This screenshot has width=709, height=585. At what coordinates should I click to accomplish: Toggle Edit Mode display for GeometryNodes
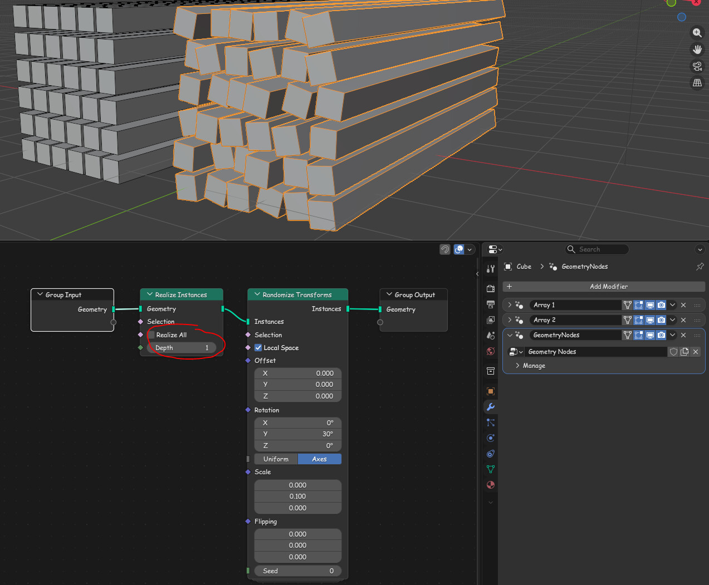coord(639,335)
